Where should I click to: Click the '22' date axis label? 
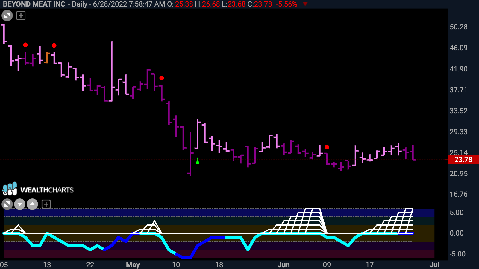point(90,265)
